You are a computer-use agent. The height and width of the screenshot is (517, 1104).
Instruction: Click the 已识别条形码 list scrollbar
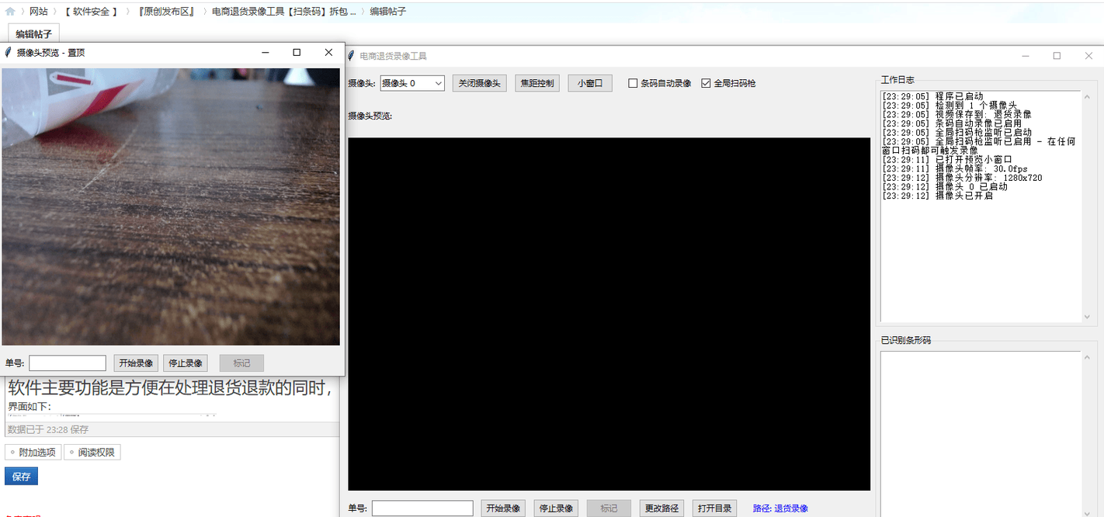[x=1086, y=434]
